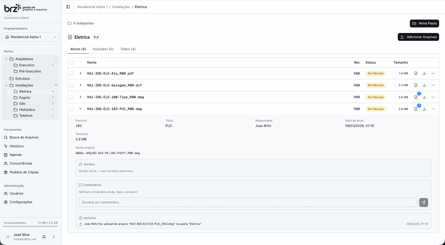445x245 pixels.
Task: Select checkbox for RA1-INS-ELE-Garagem_R00.dxf
Action: tap(72, 85)
